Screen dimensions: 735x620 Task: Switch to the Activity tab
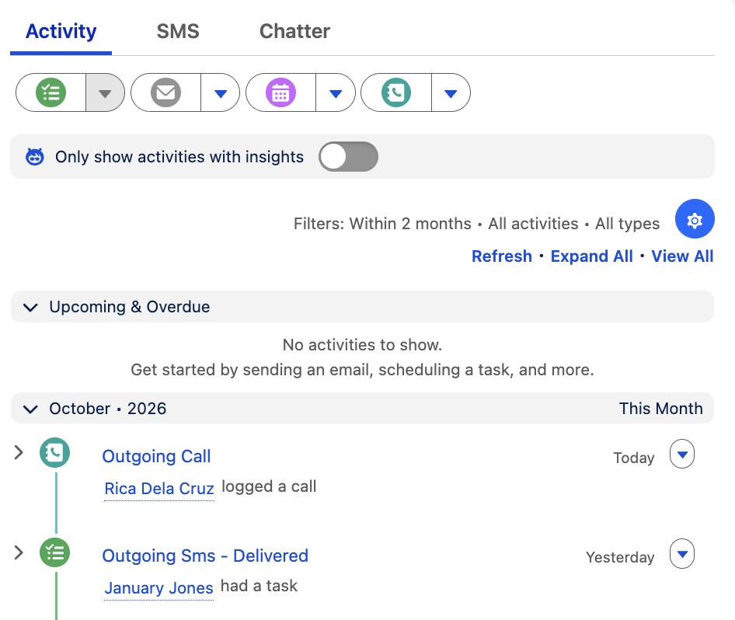point(61,31)
